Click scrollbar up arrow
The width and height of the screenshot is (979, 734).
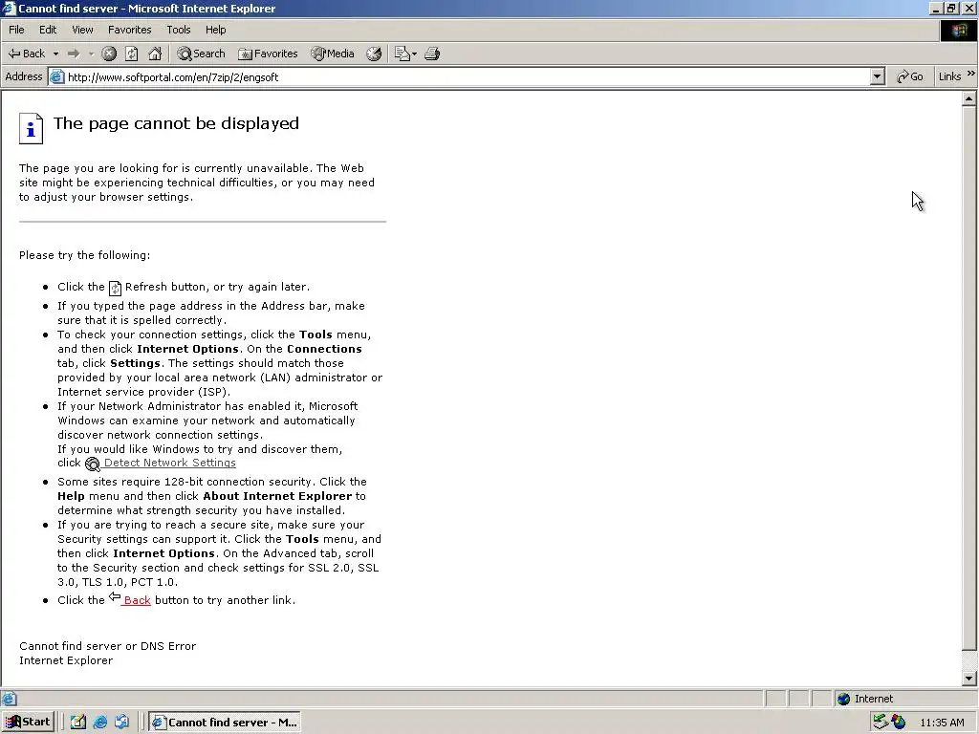[x=969, y=98]
